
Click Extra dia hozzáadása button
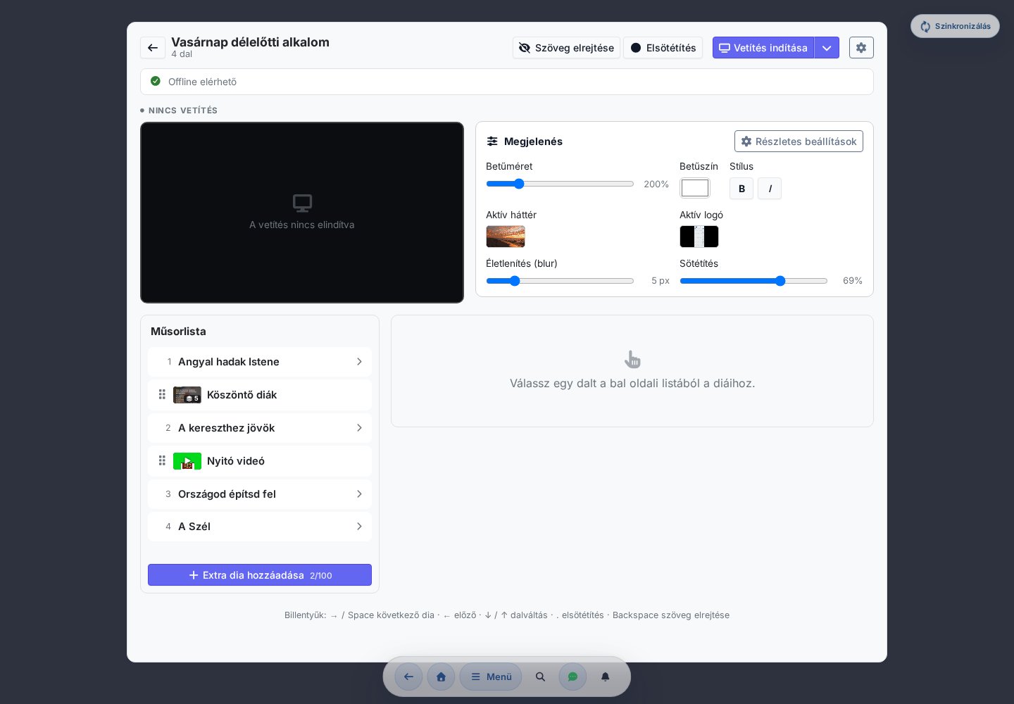(260, 575)
